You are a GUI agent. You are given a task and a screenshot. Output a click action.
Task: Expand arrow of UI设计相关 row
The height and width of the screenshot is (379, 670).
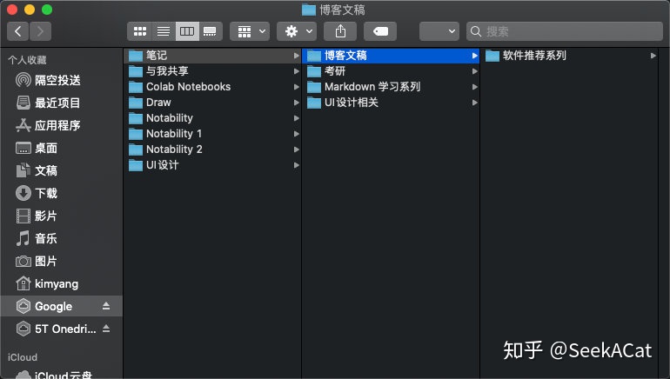[x=474, y=103]
